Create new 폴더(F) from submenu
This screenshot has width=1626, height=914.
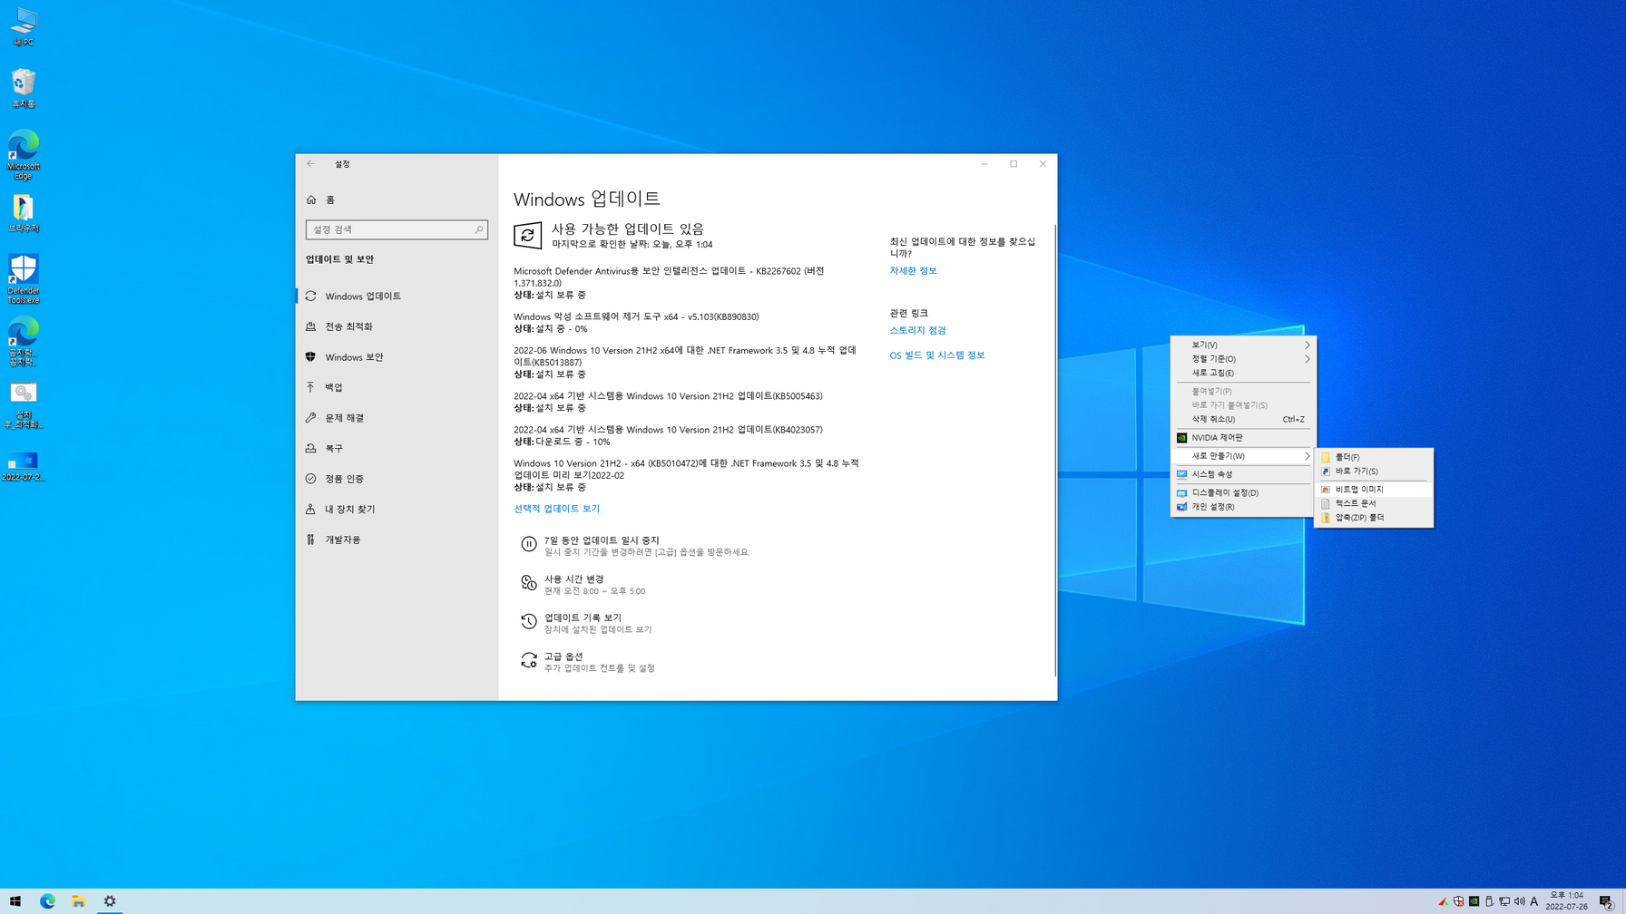coord(1374,458)
